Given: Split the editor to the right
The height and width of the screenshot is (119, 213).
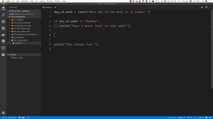Looking at the screenshot, I should pyautogui.click(x=206, y=7).
